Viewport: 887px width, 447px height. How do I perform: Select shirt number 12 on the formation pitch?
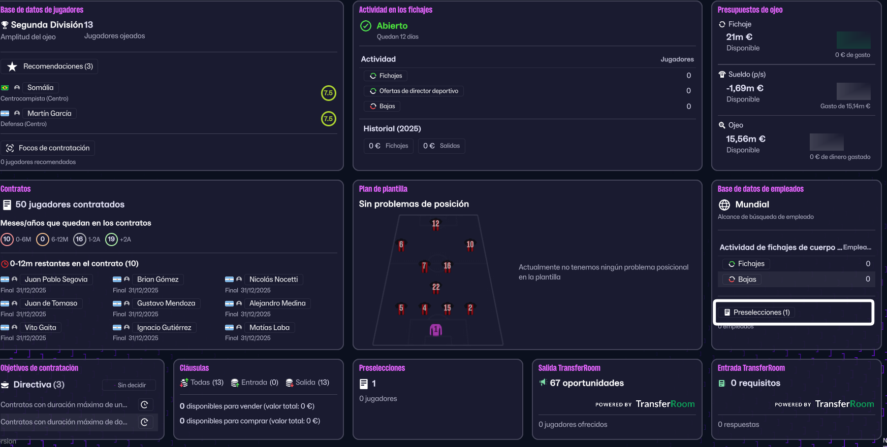[435, 224]
